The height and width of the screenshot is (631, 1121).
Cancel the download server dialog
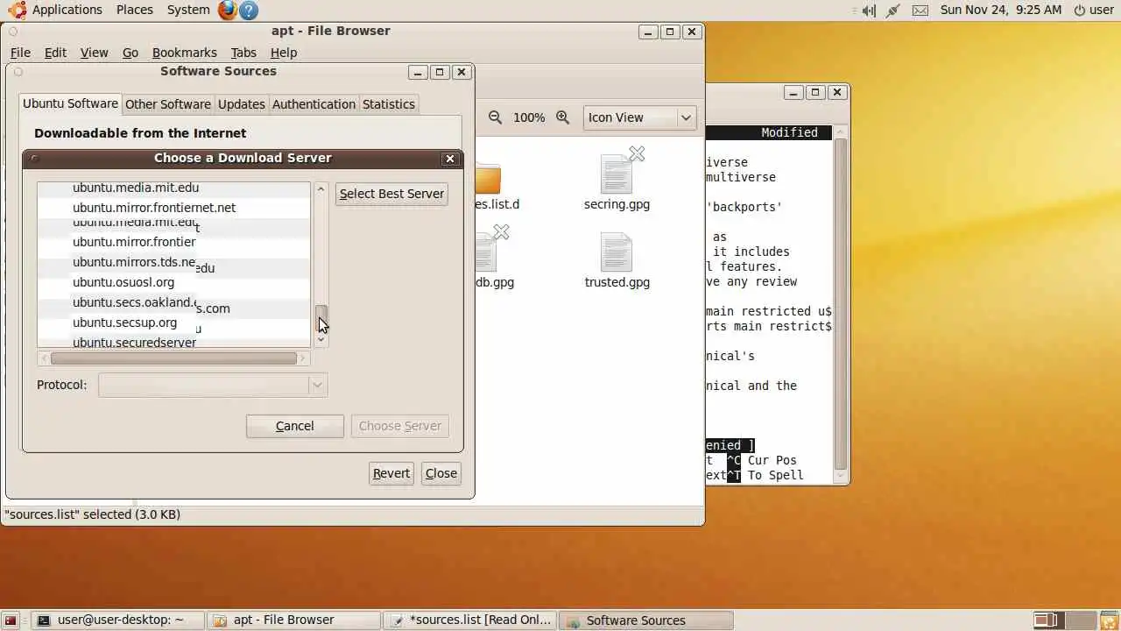(295, 426)
